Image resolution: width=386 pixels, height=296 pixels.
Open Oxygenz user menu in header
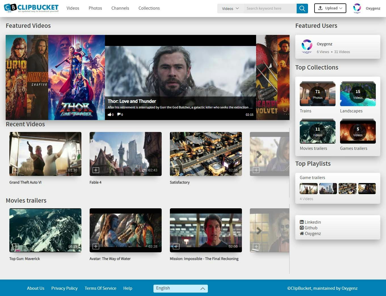(x=373, y=9)
